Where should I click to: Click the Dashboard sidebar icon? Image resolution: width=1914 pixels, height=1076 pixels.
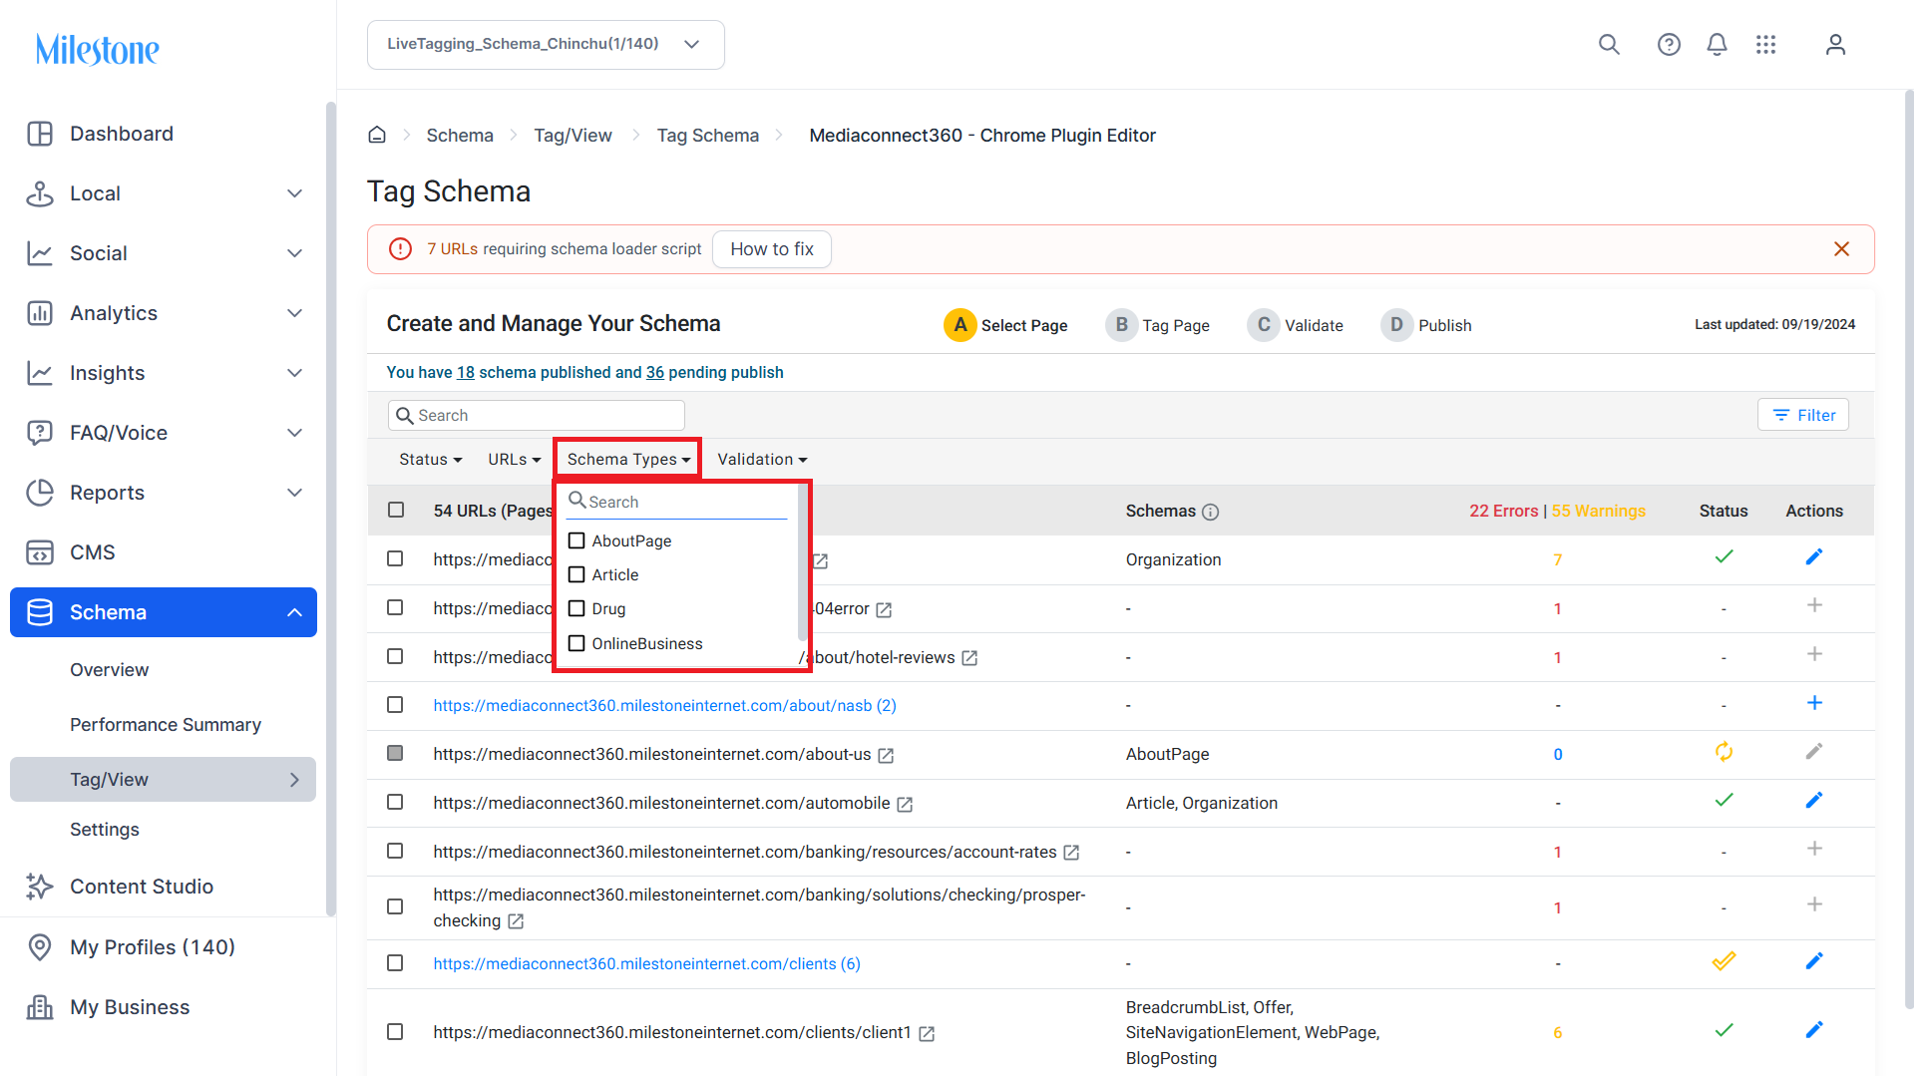[40, 134]
